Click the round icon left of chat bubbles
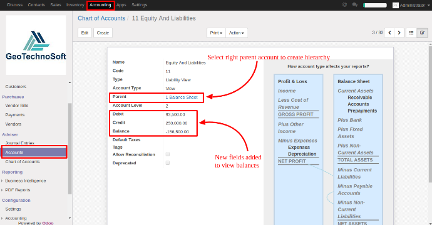 coord(344,5)
